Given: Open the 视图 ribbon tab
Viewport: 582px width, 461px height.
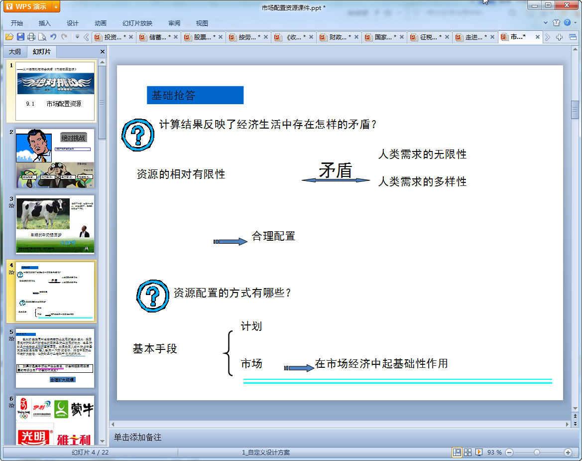Looking at the screenshot, I should (x=202, y=23).
